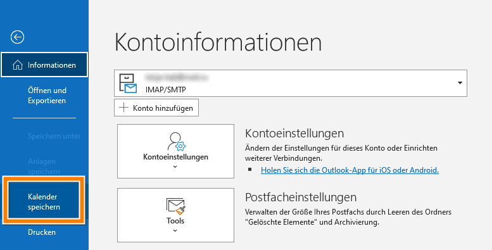Click the green plus icon
This screenshot has height=250, width=492.
(x=124, y=108)
